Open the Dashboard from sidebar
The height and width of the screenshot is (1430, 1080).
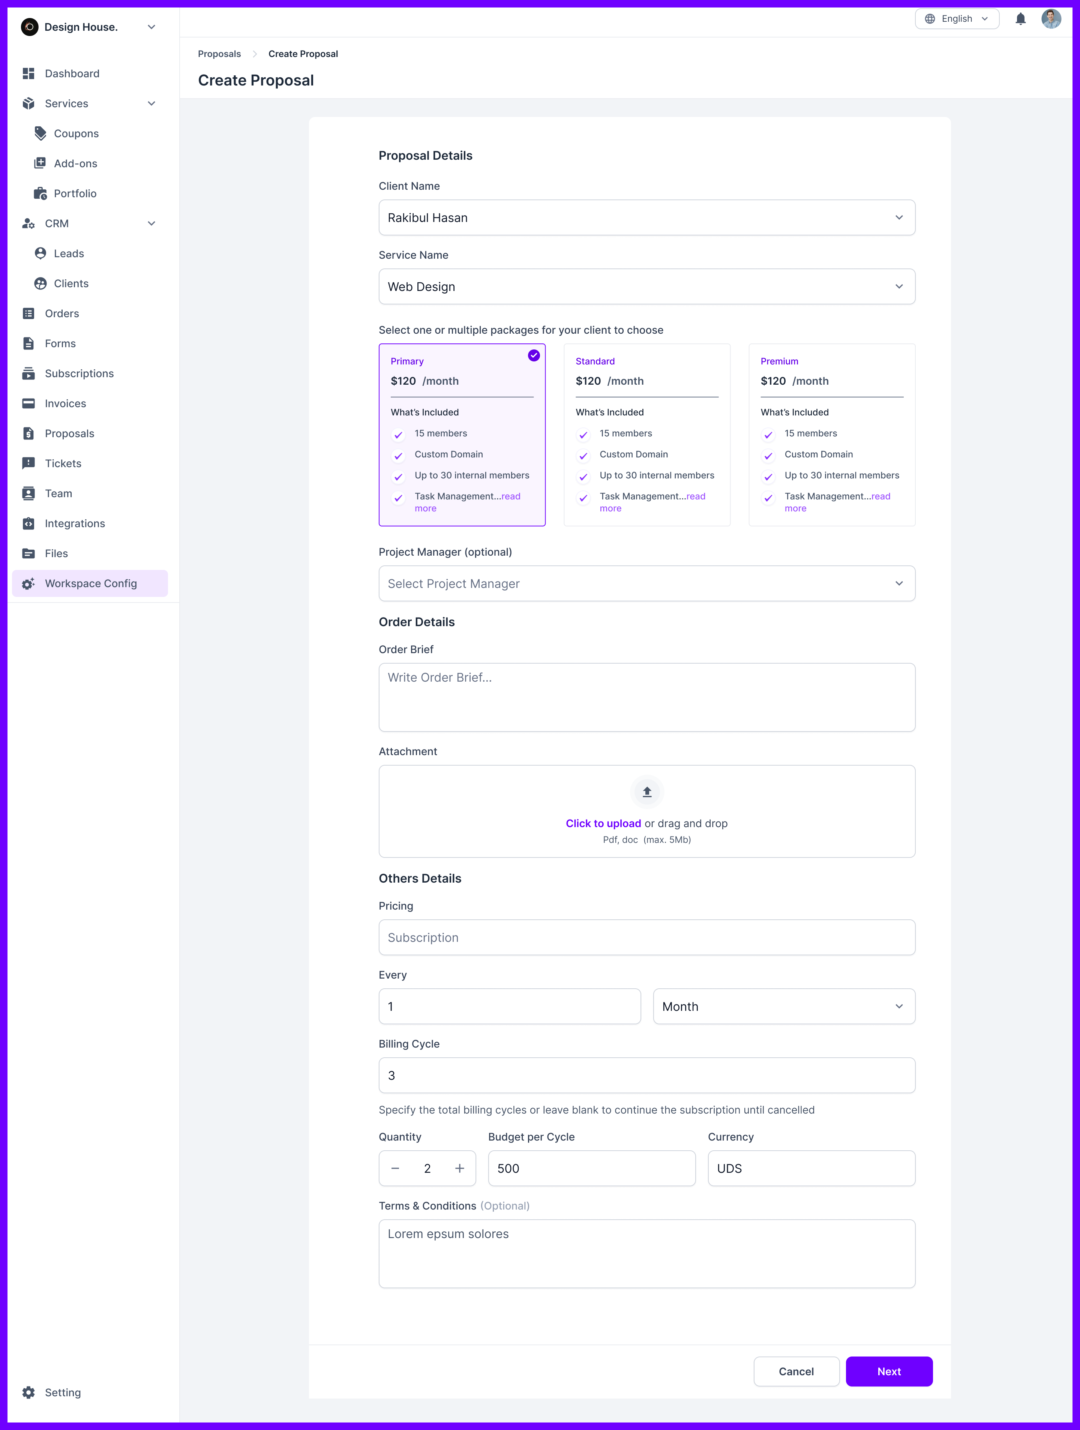pyautogui.click(x=72, y=73)
